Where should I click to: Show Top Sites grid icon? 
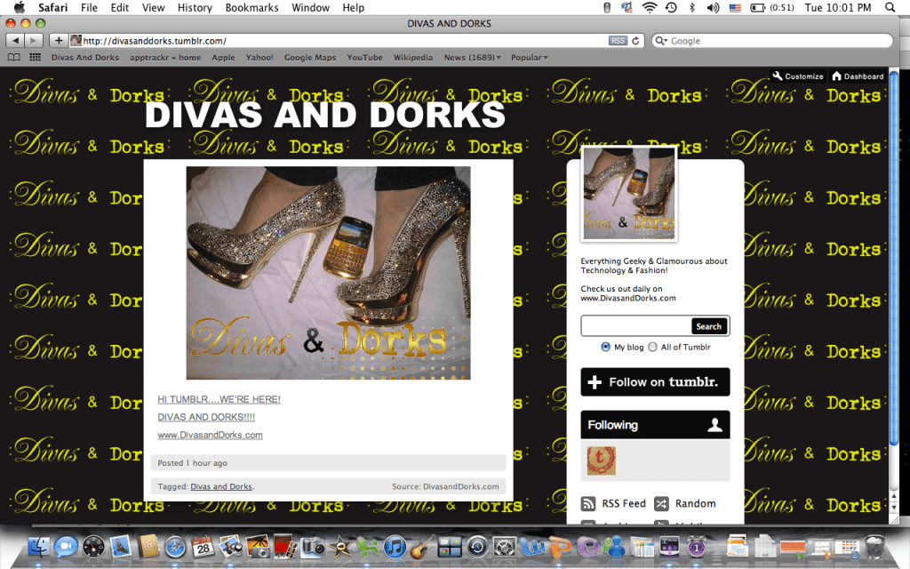[35, 58]
